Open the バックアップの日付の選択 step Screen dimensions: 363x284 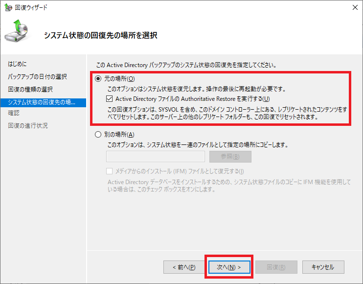[37, 77]
